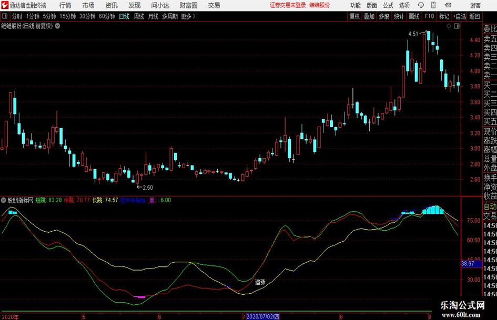Open the 公式 menu

(388, 5)
